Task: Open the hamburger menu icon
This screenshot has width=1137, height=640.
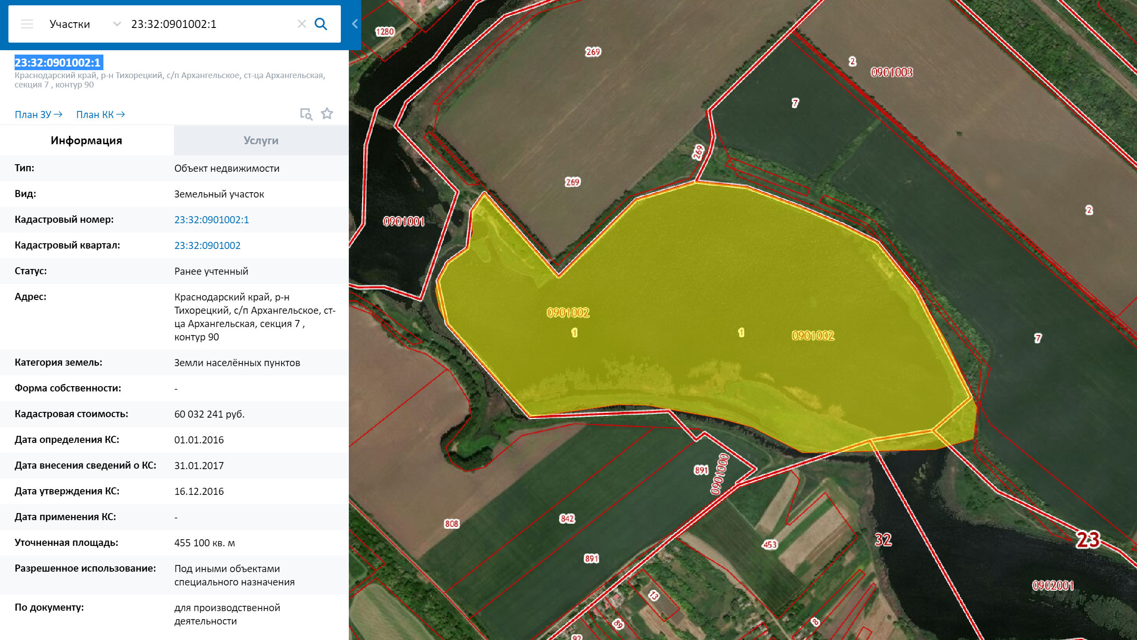Action: (27, 24)
